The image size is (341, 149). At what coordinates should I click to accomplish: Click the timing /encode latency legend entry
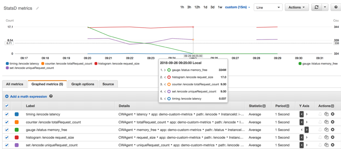click(22, 64)
